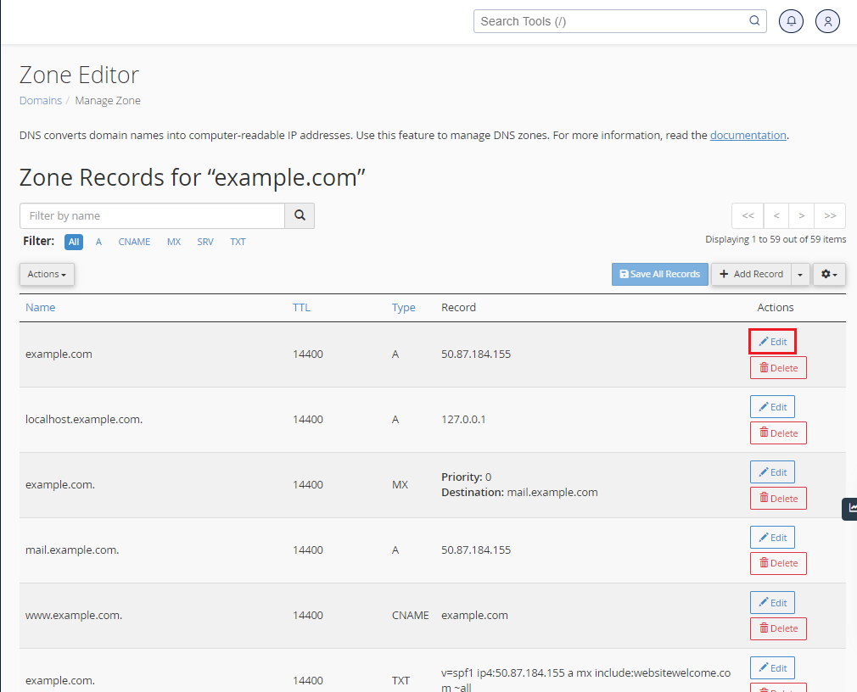Screen dimensions: 857x692
Task: Click the Save All Records button
Action: coord(659,274)
